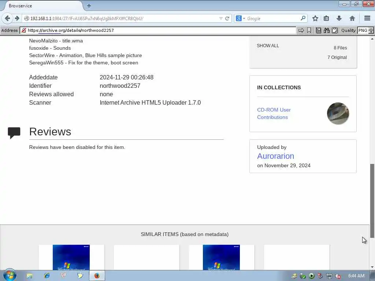Open CD-ROM User Contributions collection link
This screenshot has height=281, width=375.
274,113
